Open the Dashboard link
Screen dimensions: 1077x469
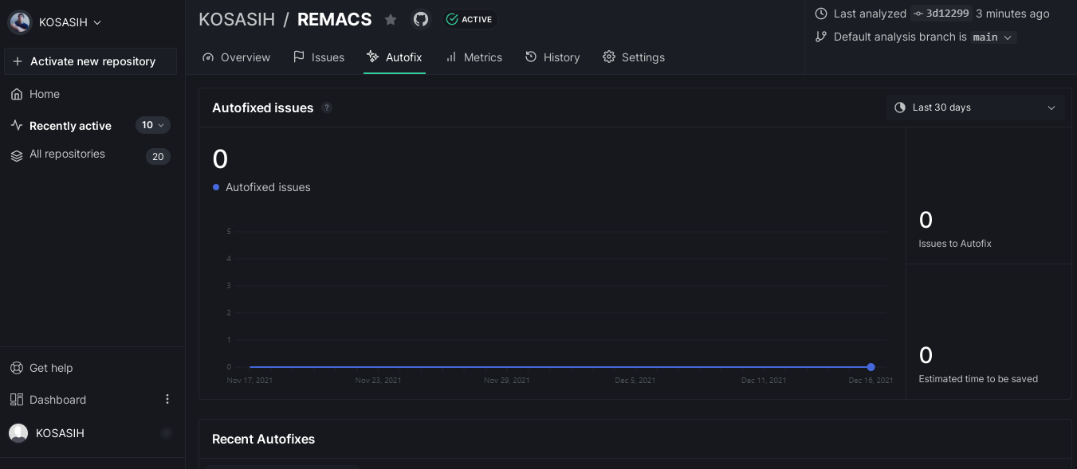click(x=57, y=400)
